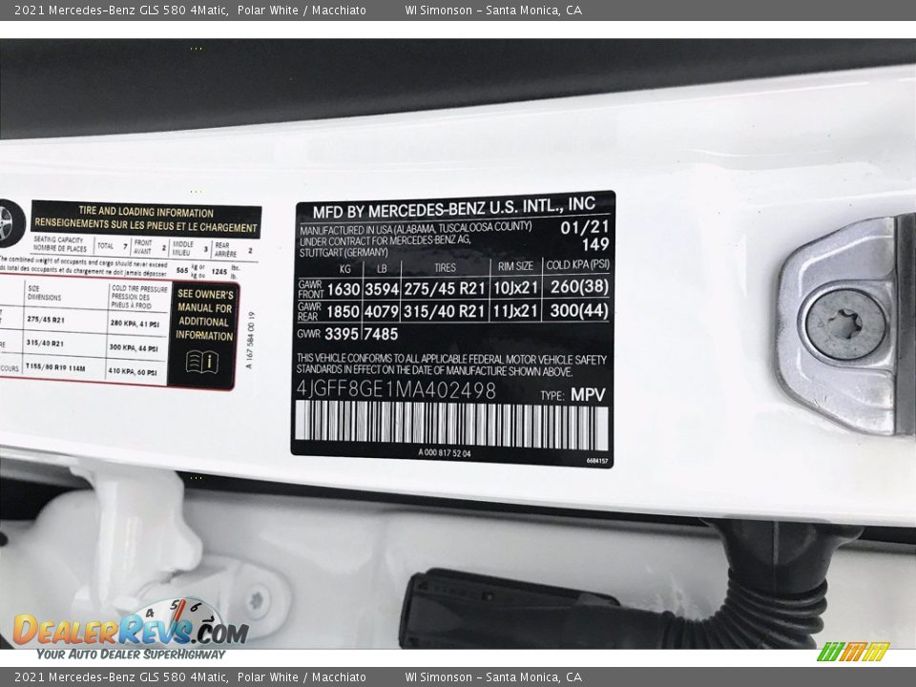Click the RIM SIZE column header

[515, 266]
